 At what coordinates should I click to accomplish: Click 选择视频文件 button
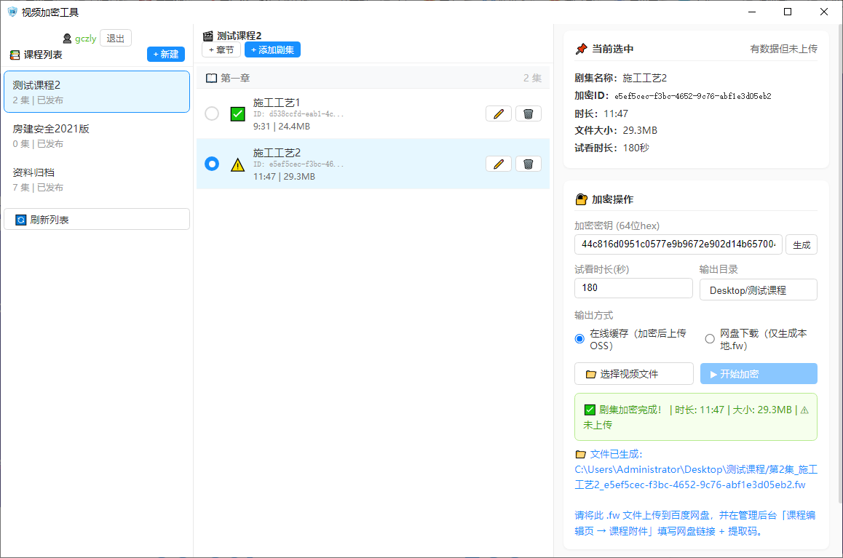pyautogui.click(x=634, y=374)
